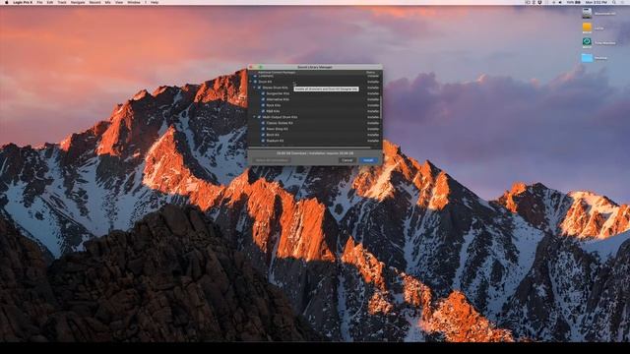Uncheck the Neon Deep Kit checkbox

(263, 129)
